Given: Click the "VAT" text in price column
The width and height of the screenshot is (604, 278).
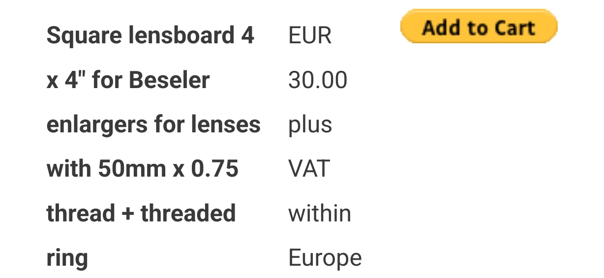Looking at the screenshot, I should pos(309,169).
